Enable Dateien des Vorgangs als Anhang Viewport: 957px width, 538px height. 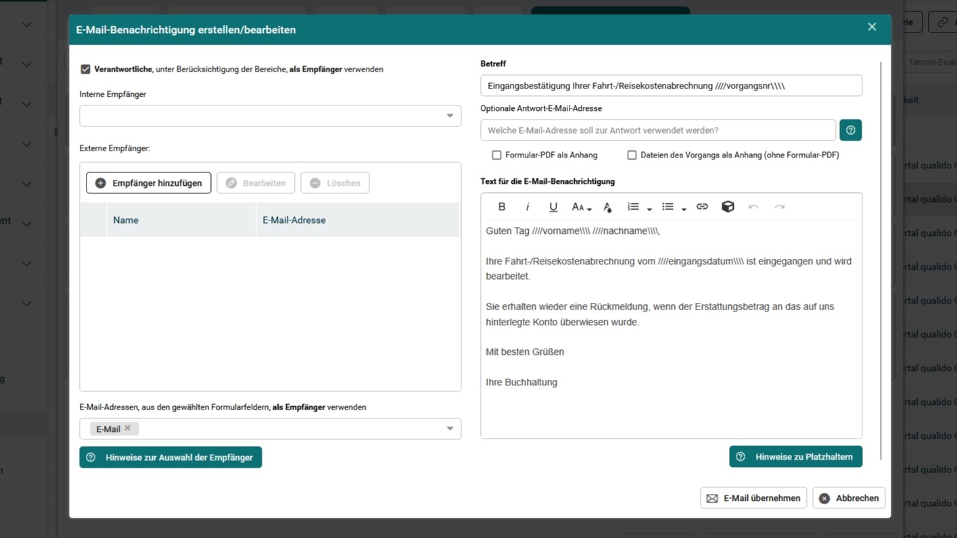coord(632,155)
